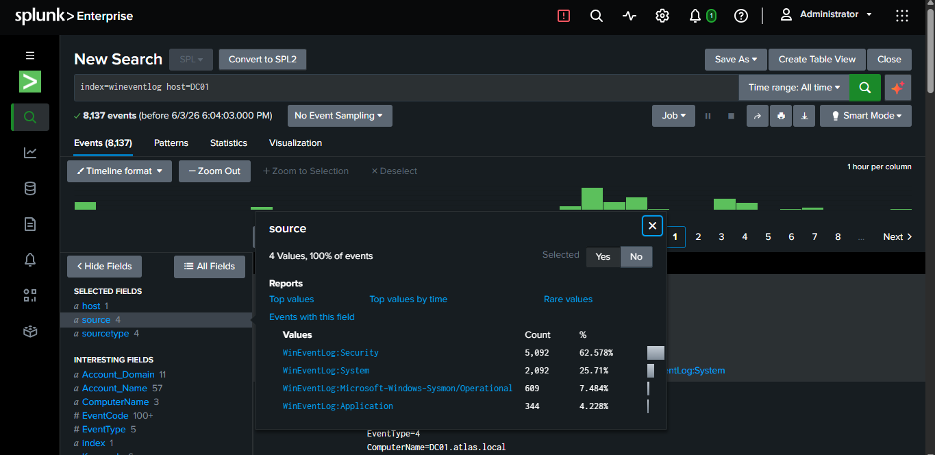Screen dimensions: 935x455
Task: Click Create Table View button
Action: [x=817, y=60]
